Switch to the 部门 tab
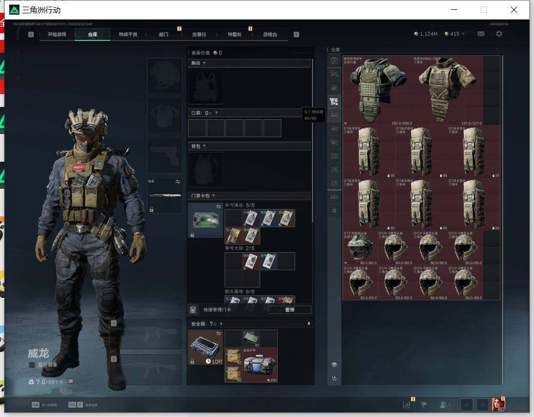This screenshot has height=417, width=534. point(163,34)
